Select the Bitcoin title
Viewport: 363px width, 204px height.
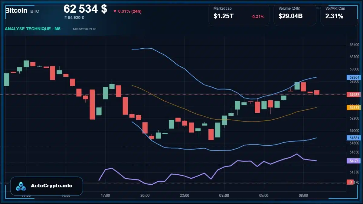pos(16,11)
